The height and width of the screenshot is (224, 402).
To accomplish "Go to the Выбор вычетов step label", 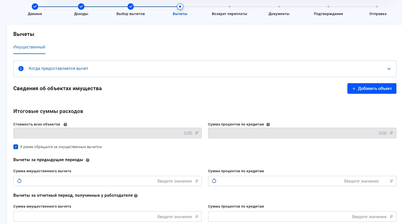I will pyautogui.click(x=131, y=14).
